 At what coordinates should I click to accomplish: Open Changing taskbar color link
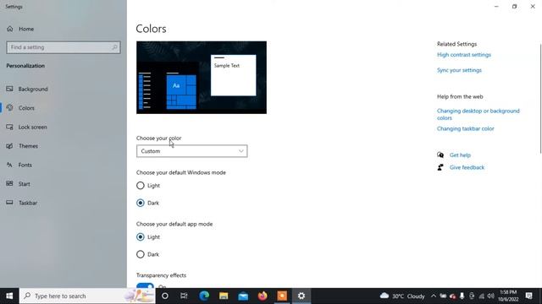coord(465,128)
